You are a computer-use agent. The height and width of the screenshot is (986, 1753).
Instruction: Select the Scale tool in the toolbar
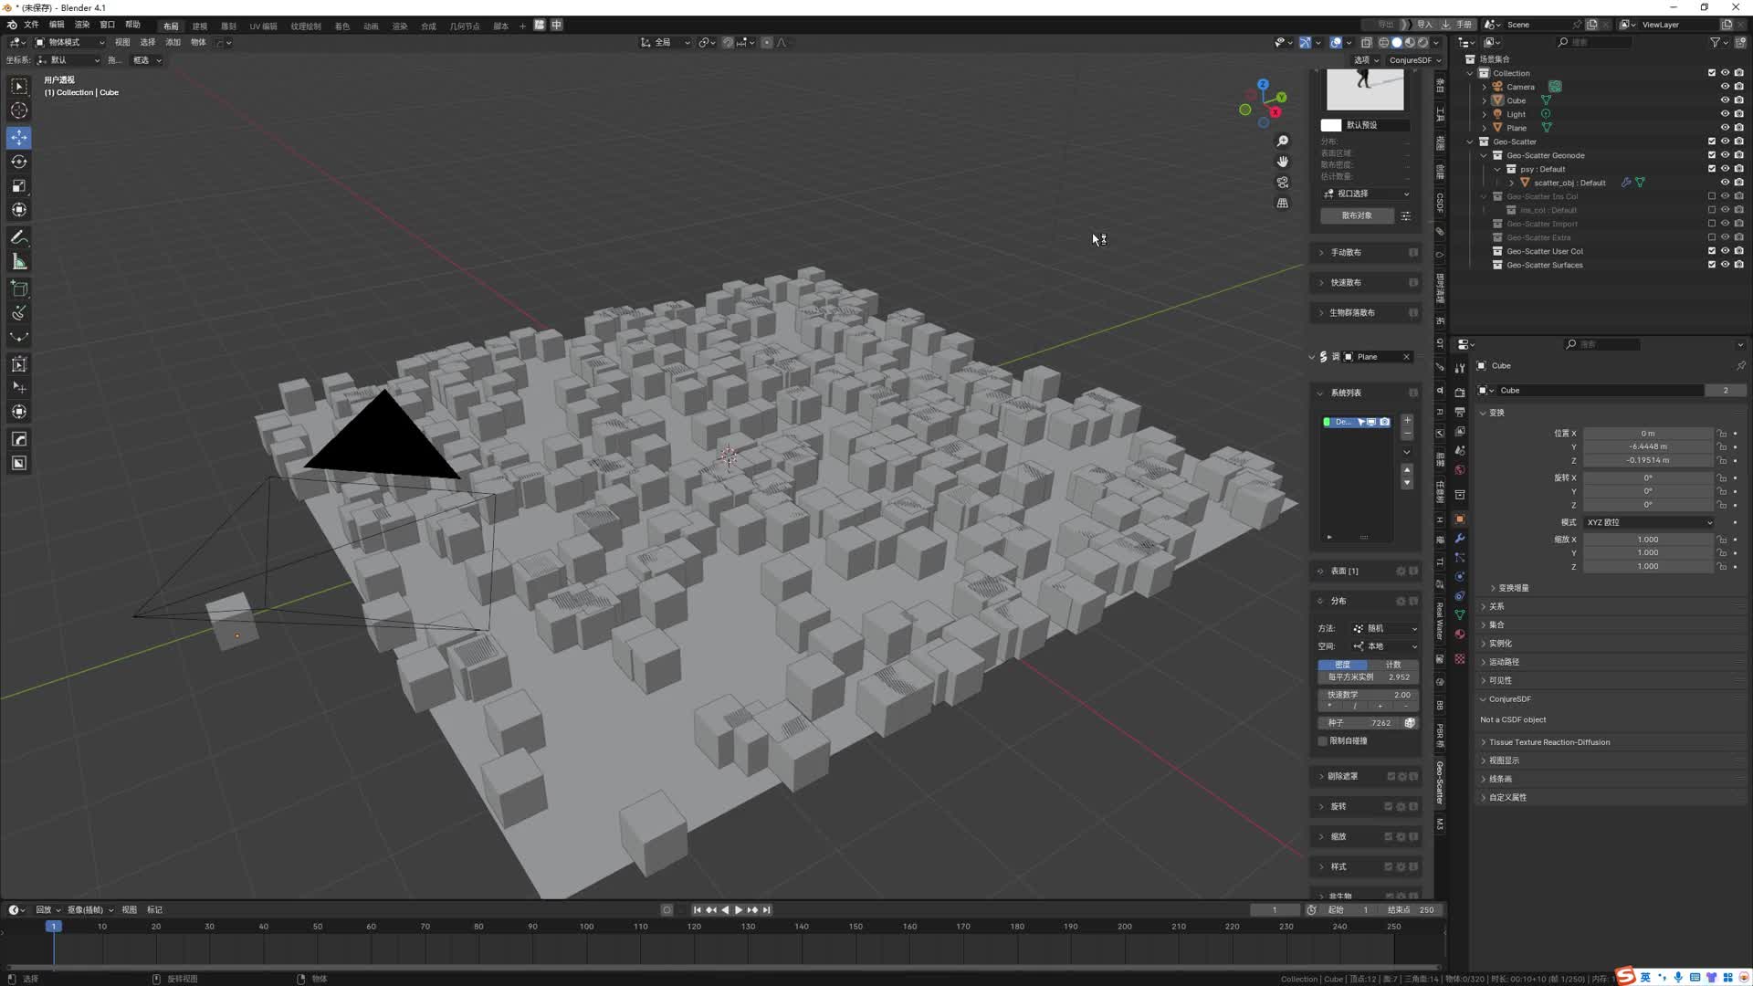click(19, 186)
